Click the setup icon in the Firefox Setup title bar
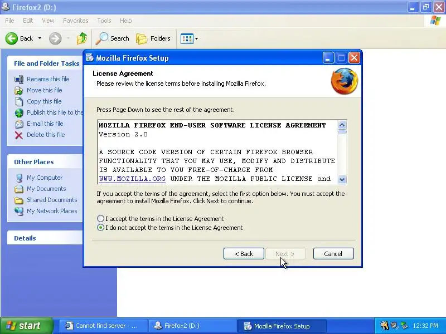The image size is (446, 334). 90,57
